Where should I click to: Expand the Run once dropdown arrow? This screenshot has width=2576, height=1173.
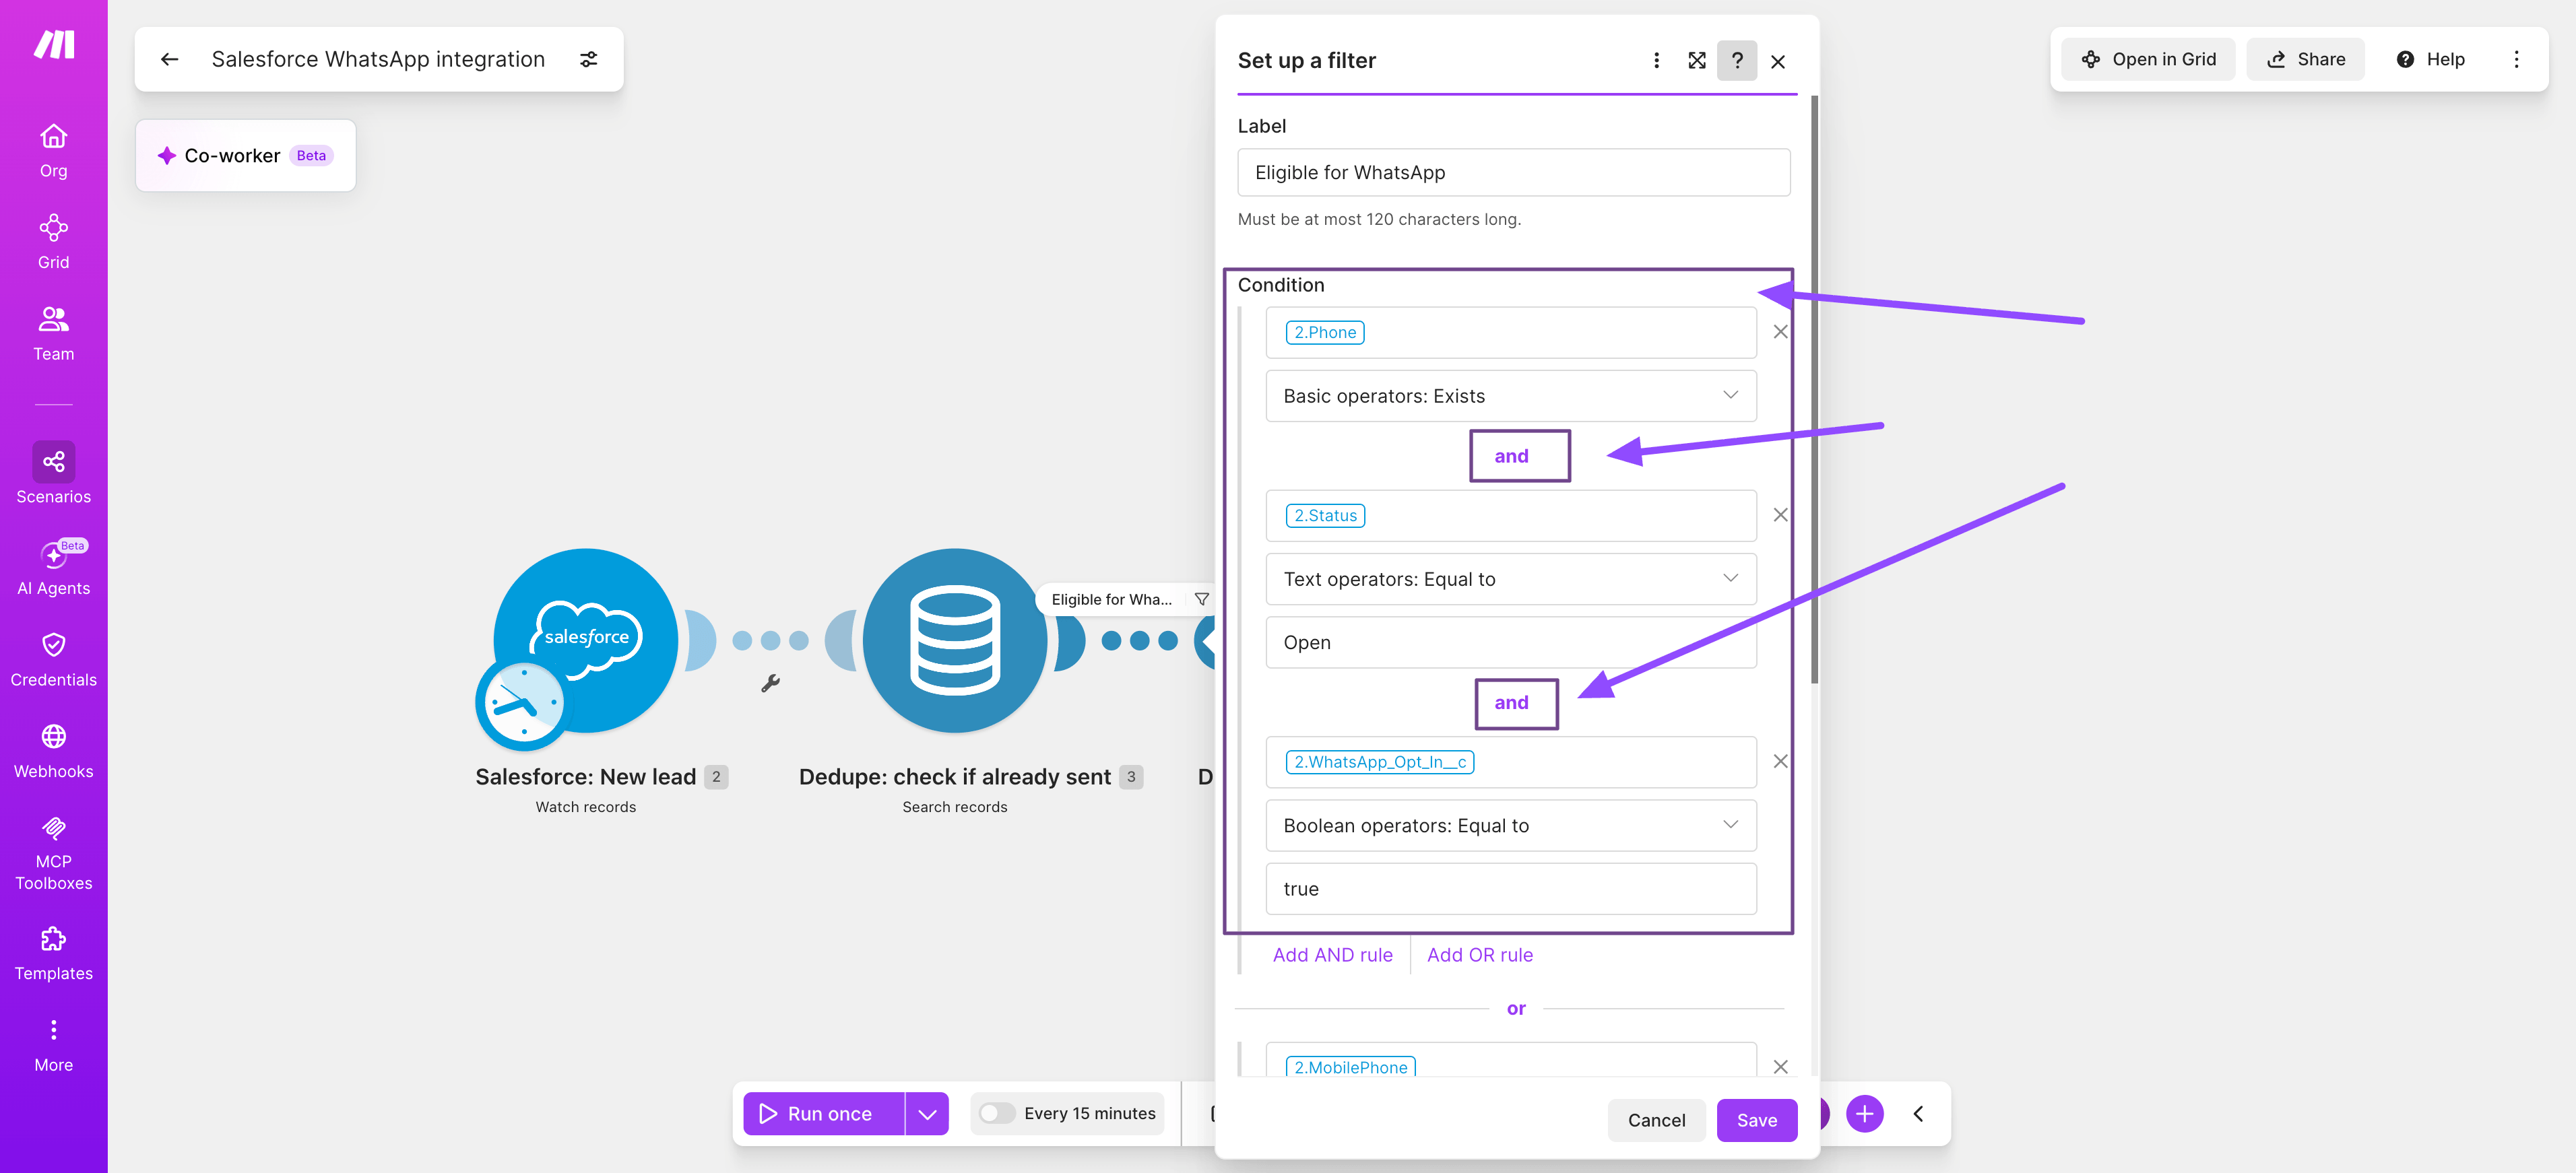(927, 1113)
